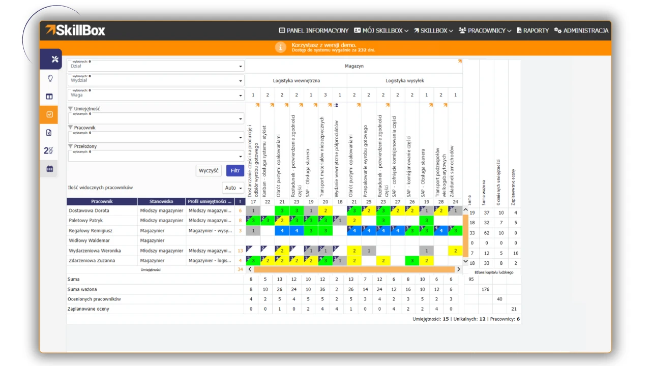Open the Pracownicy menu
This screenshot has width=651, height=366.
485,30
